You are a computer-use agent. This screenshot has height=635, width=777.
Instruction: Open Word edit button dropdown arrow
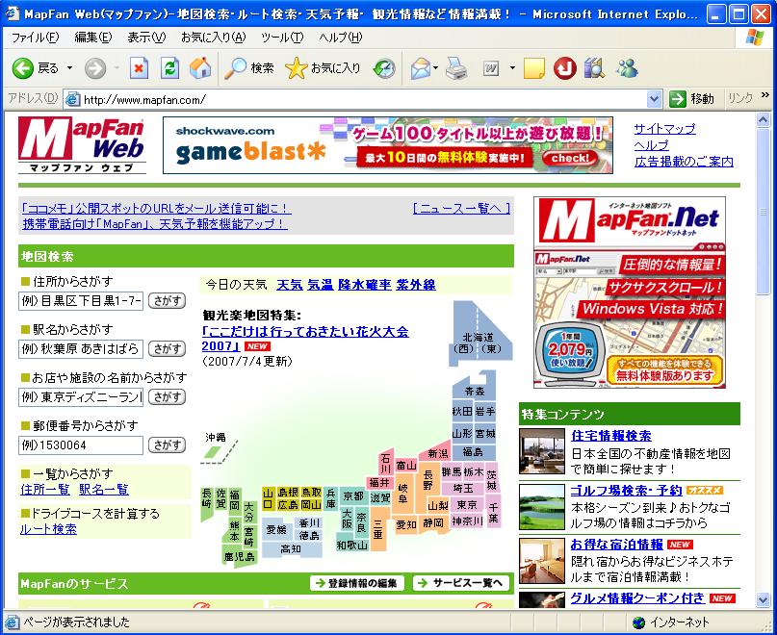512,68
